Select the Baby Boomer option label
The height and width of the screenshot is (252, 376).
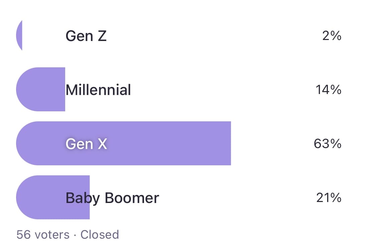pos(112,198)
